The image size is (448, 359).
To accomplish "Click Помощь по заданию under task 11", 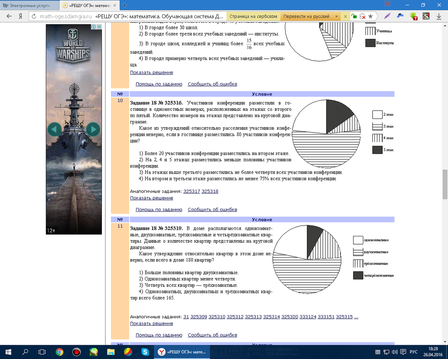I will coord(159,335).
